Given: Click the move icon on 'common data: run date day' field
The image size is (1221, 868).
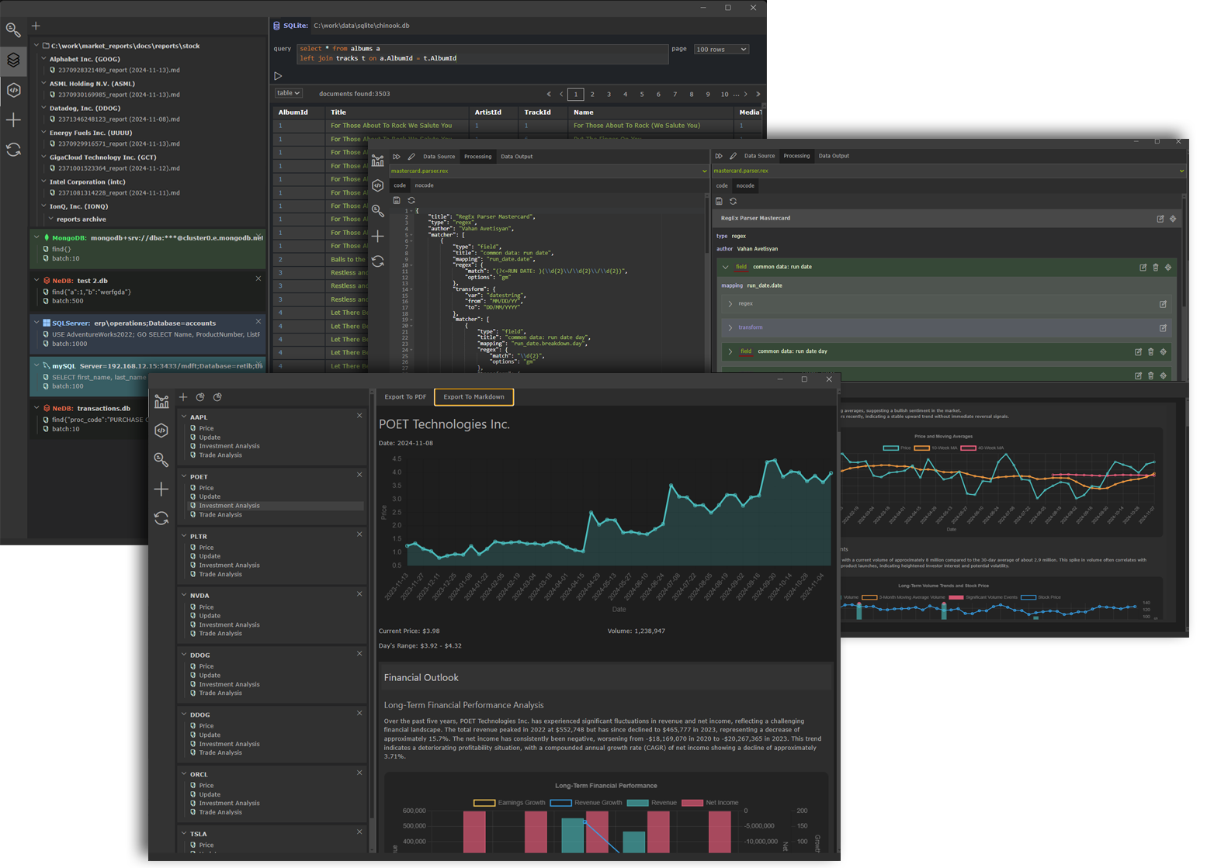Looking at the screenshot, I should click(x=1163, y=352).
